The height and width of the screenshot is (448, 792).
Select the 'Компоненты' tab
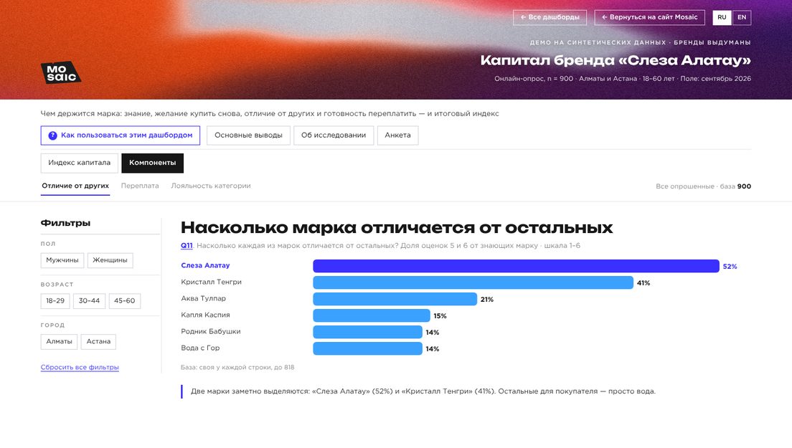[153, 163]
